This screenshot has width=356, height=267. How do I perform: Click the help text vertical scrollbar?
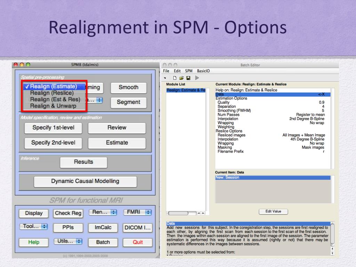coord(332,235)
